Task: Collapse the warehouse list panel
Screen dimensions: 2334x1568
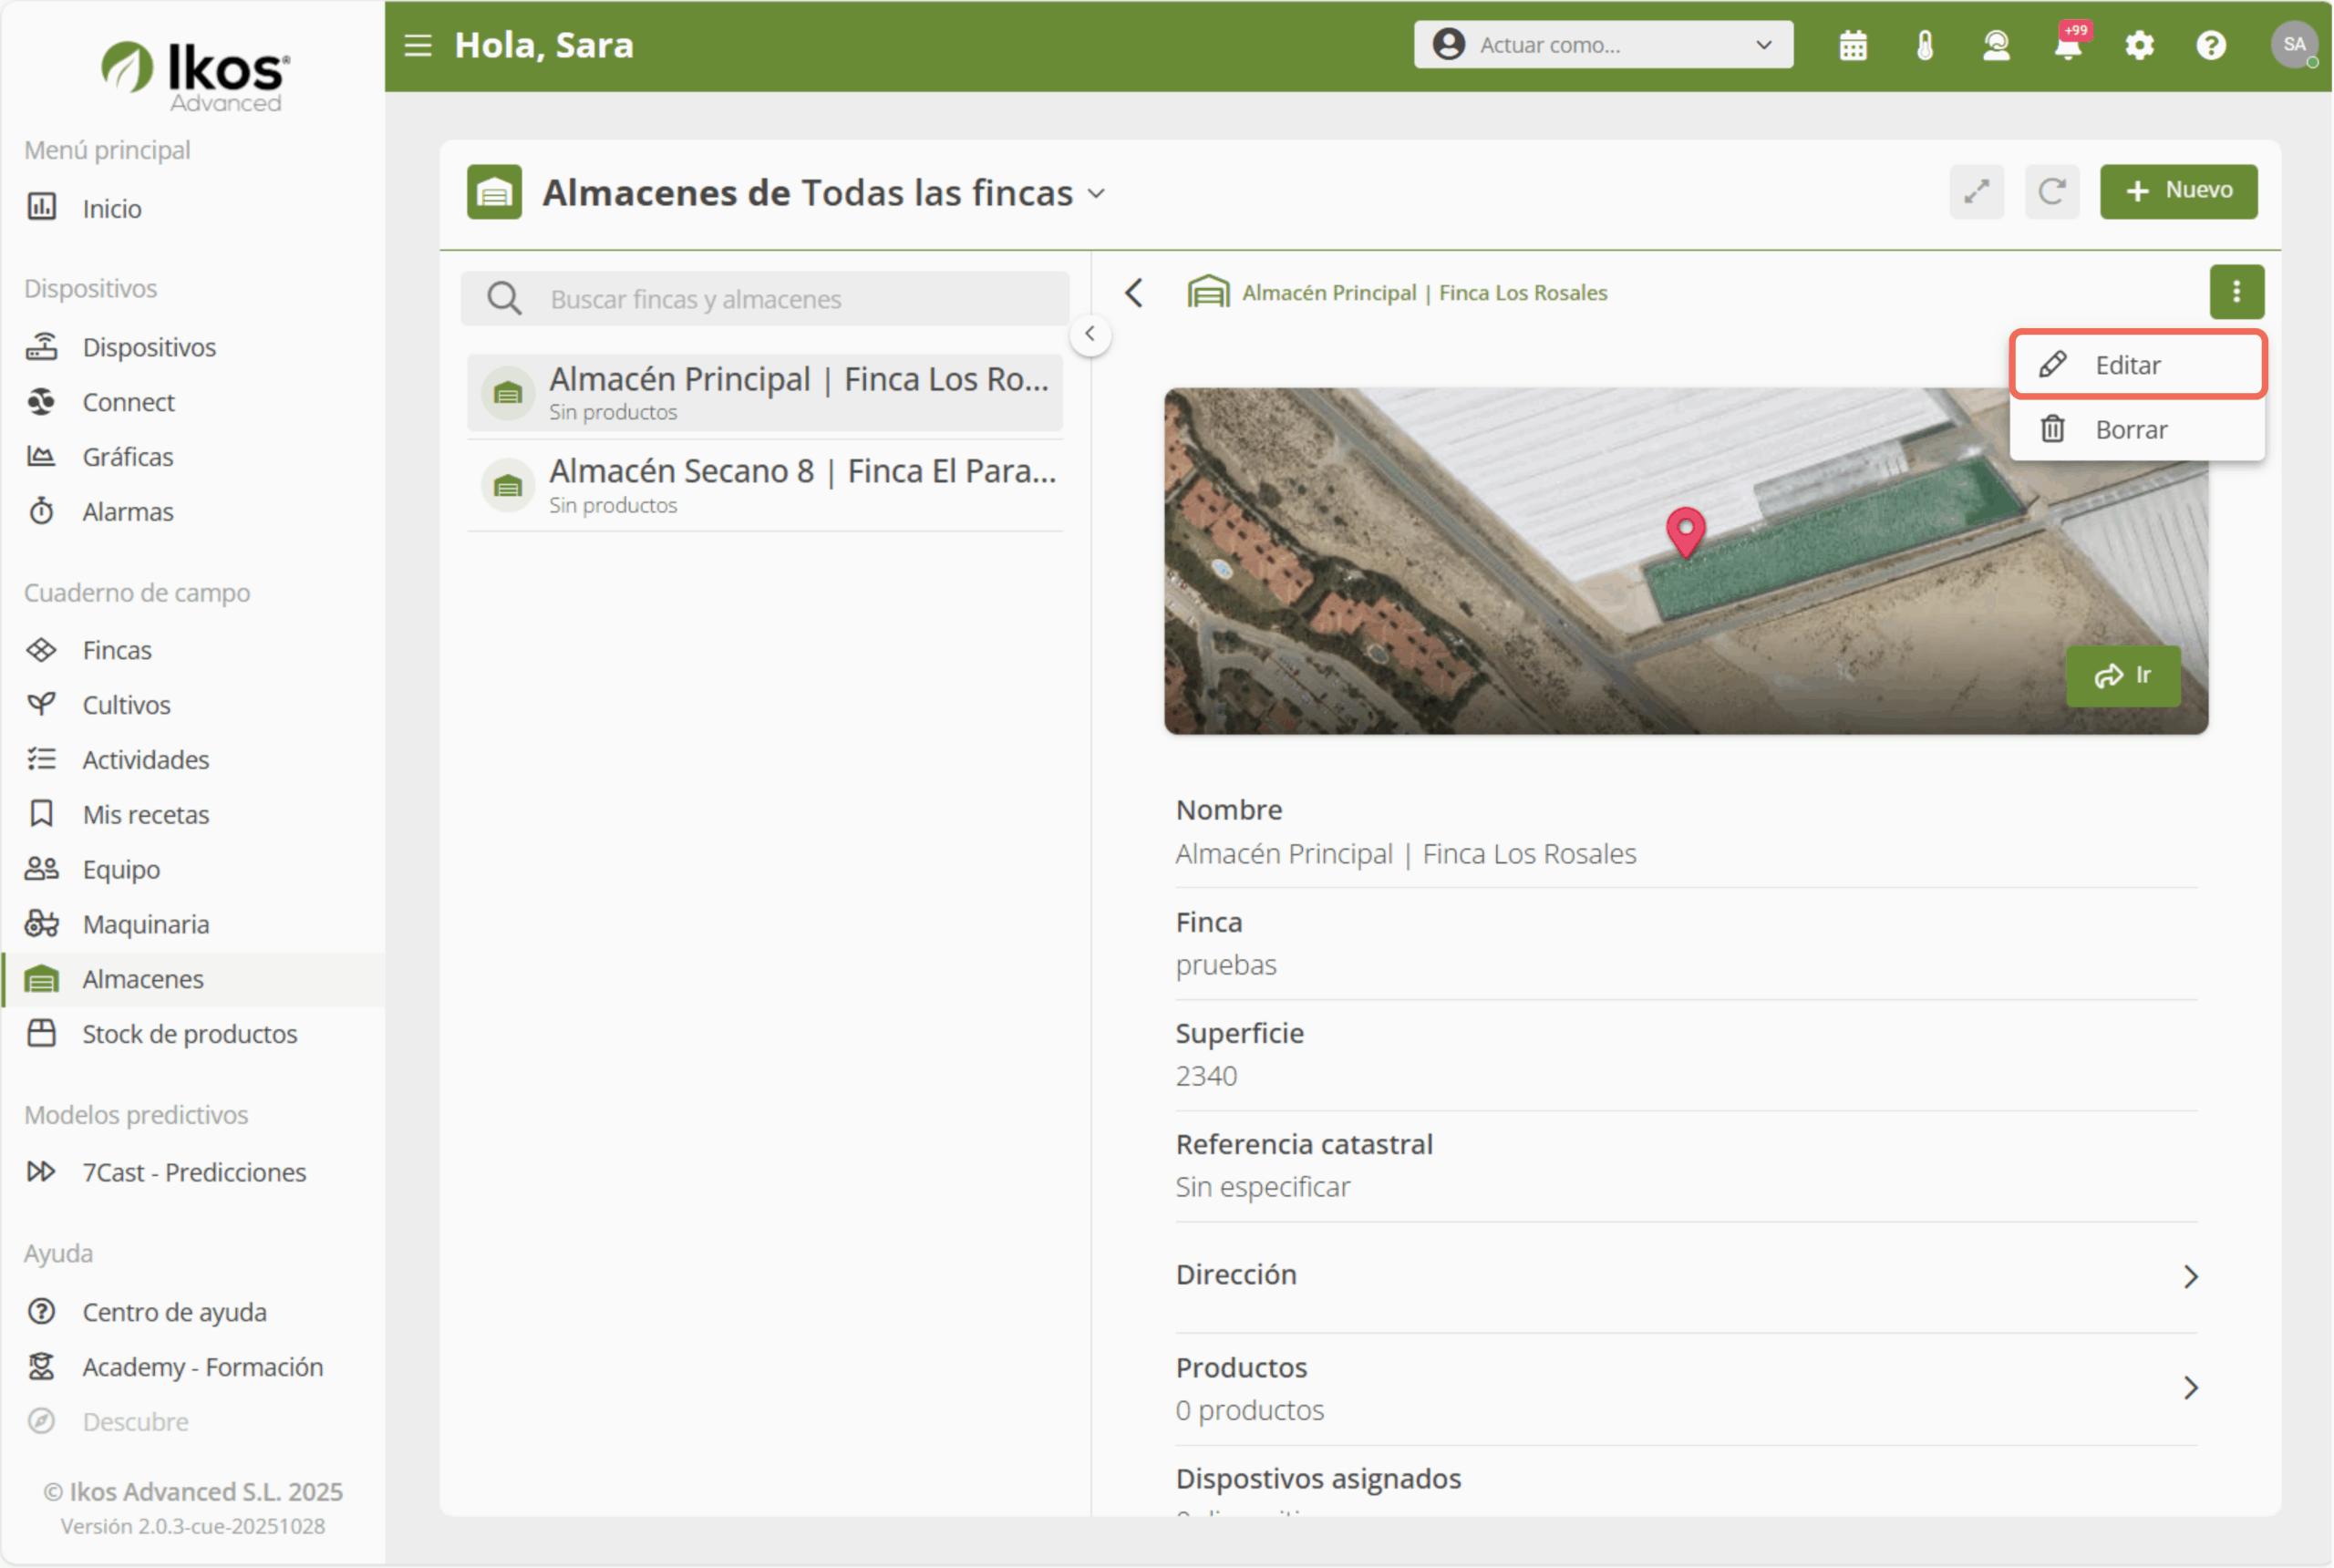Action: pos(1090,334)
